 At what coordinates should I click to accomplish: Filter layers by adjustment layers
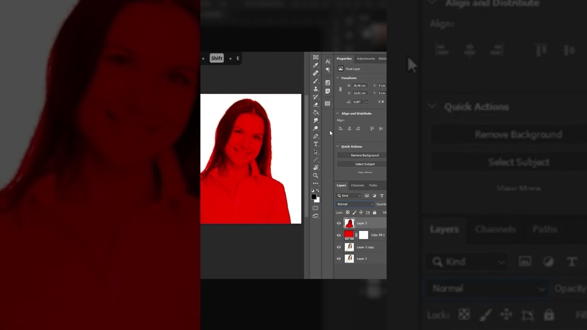374,196
